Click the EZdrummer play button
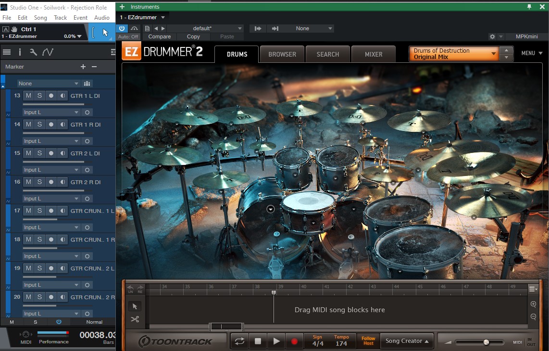The width and height of the screenshot is (549, 351). [276, 341]
